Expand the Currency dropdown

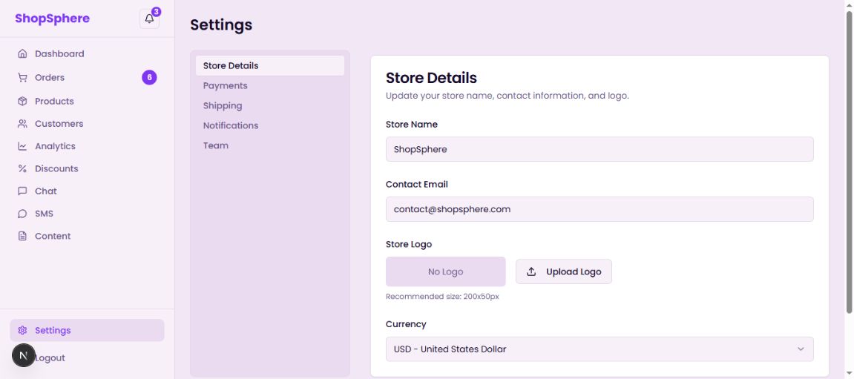[x=600, y=349]
